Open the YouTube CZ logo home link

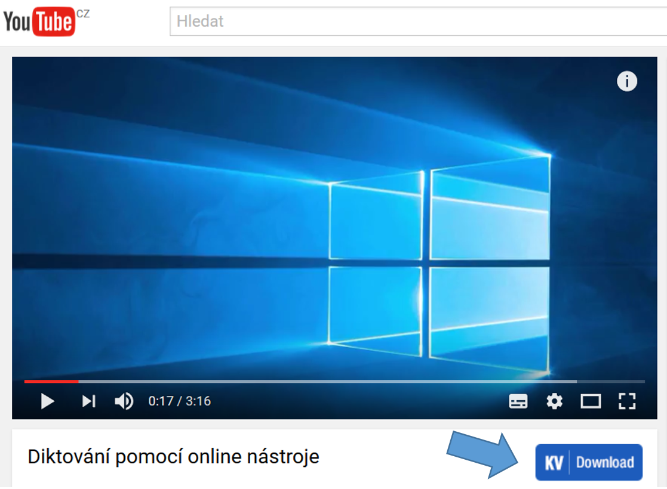(x=46, y=21)
